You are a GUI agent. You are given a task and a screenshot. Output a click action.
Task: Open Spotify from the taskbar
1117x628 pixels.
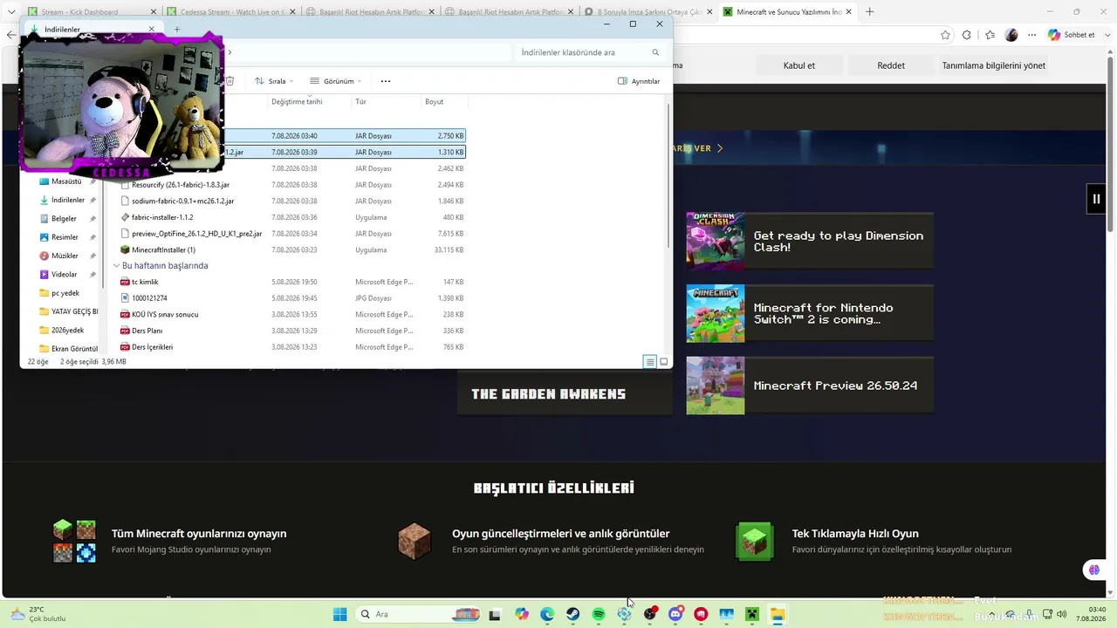599,614
